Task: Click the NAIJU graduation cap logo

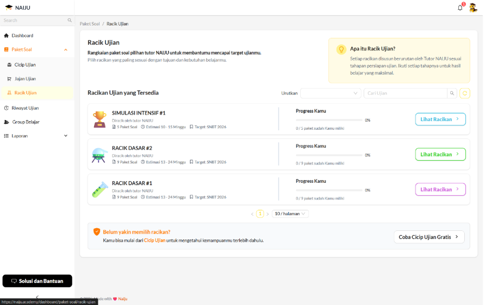Action: (x=9, y=8)
